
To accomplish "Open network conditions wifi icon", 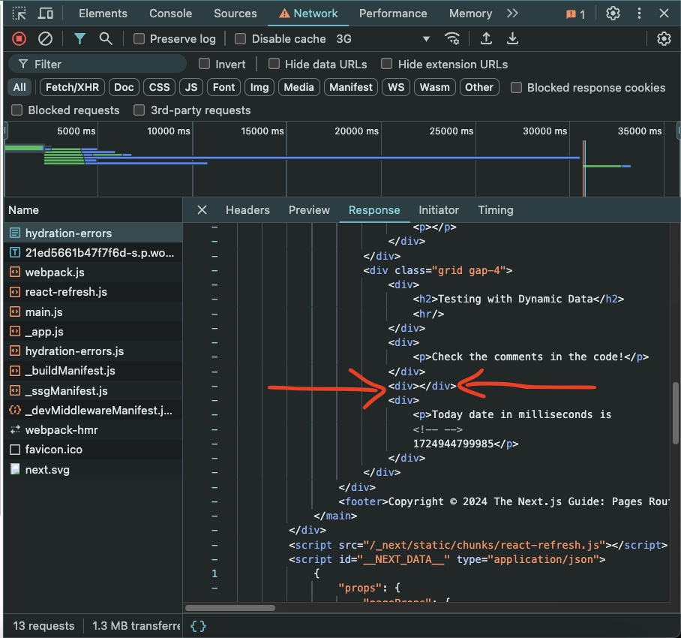I will (x=452, y=39).
